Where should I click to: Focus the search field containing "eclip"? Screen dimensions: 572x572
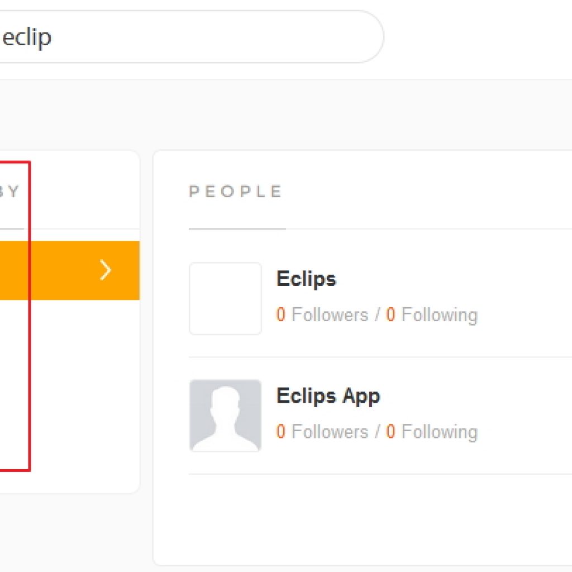click(190, 36)
